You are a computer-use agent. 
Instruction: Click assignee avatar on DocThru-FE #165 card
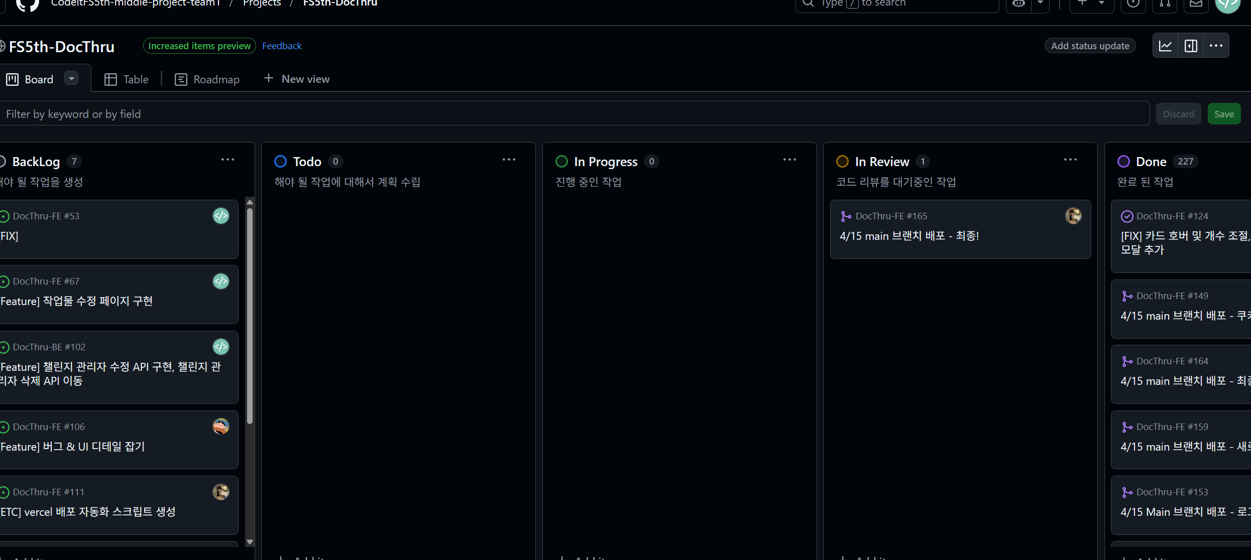click(x=1073, y=216)
